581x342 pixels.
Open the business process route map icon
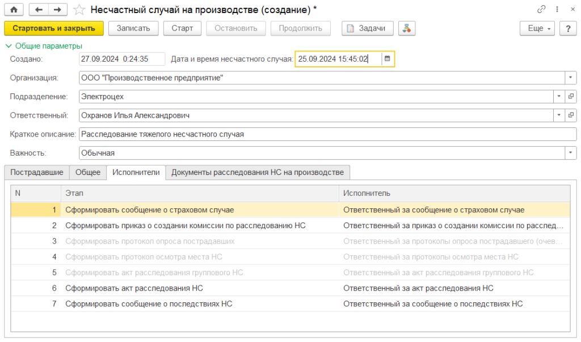click(x=407, y=28)
